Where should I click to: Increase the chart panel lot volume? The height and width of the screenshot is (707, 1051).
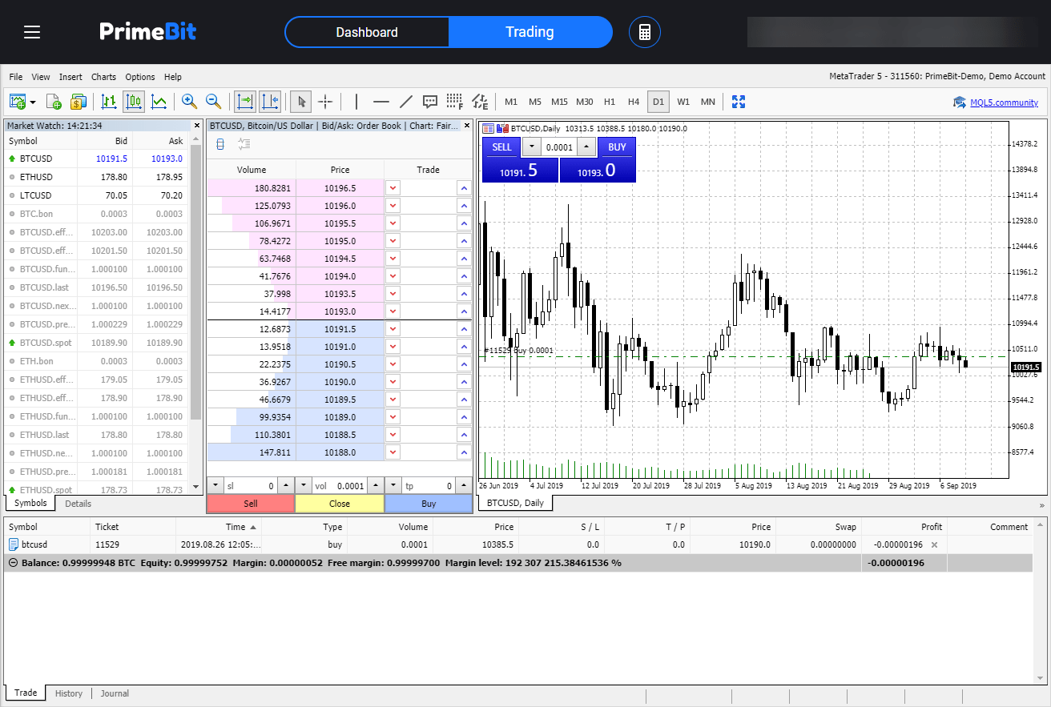tap(587, 147)
